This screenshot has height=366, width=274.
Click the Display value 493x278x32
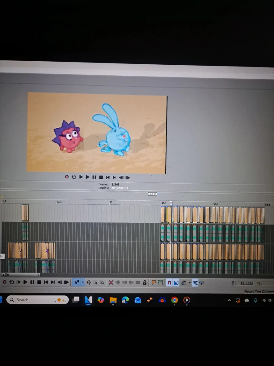point(120,188)
